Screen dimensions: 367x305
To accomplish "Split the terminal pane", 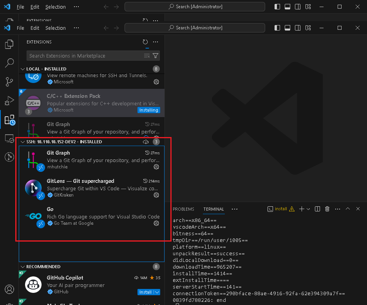I will click(318, 209).
